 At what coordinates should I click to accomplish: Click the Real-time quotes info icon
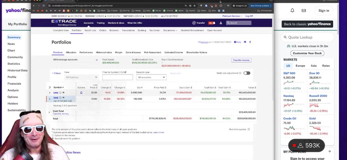[249, 129]
